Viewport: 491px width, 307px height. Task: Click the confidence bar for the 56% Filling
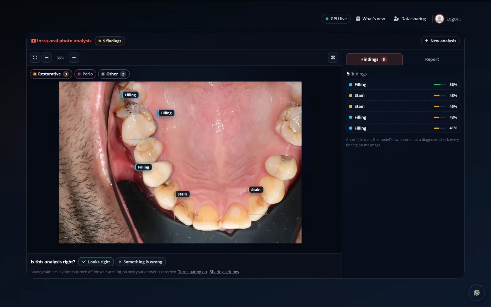tap(440, 85)
